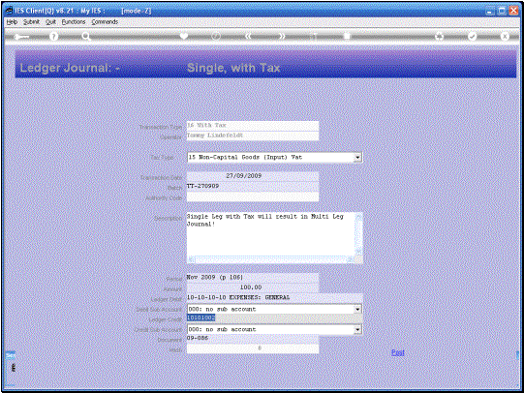
Task: Open the Commands menu
Action: (x=105, y=21)
